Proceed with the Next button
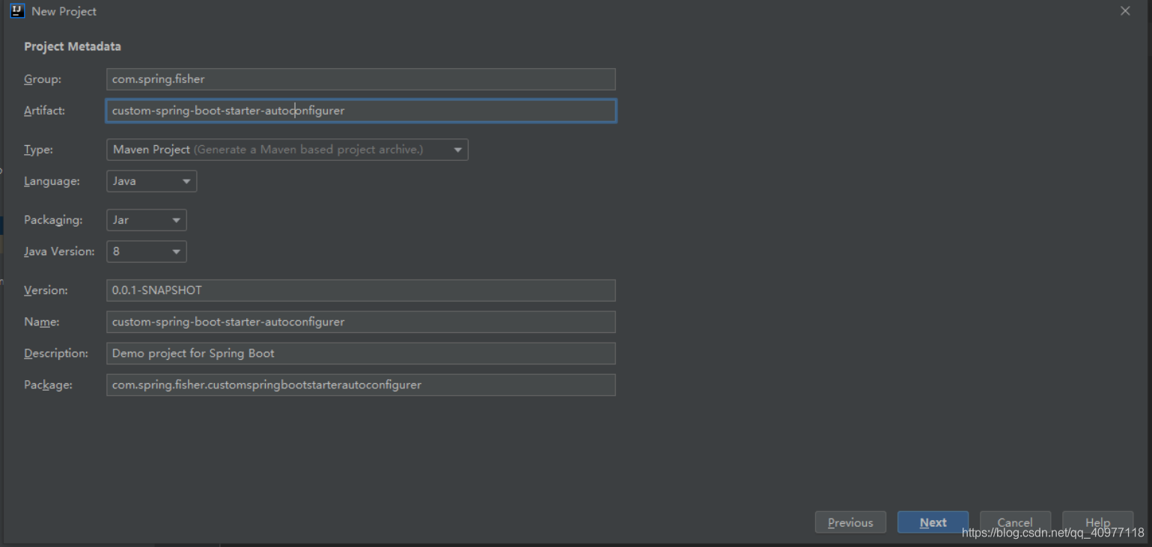The width and height of the screenshot is (1152, 547). pyautogui.click(x=933, y=522)
